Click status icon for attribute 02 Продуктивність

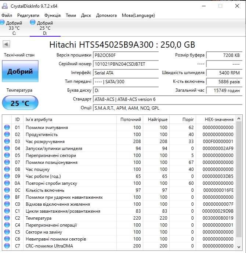coord(7,134)
